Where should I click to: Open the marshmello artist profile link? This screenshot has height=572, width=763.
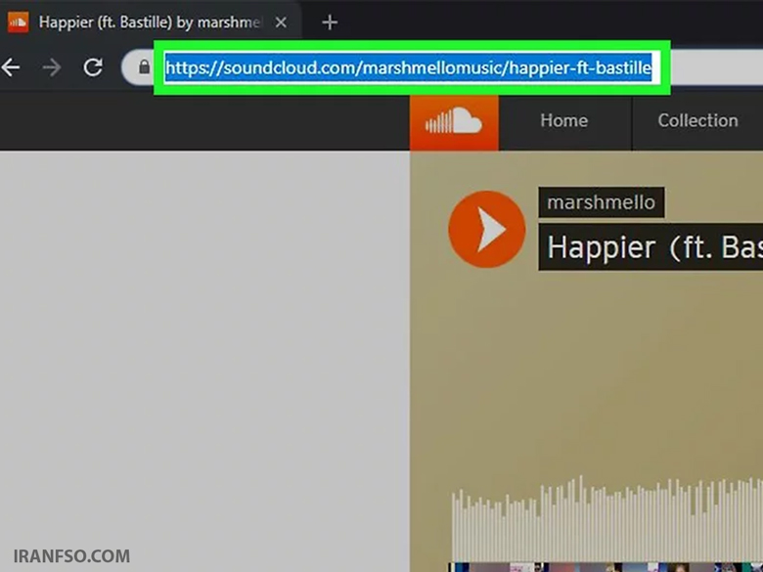point(601,202)
